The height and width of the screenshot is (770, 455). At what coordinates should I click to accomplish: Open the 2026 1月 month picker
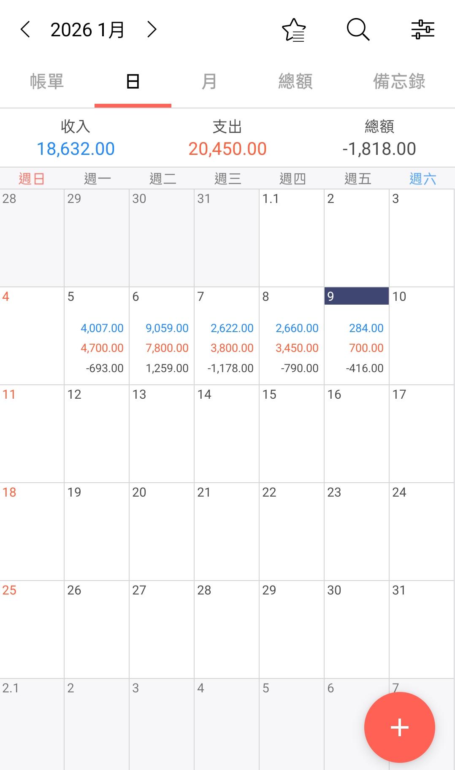87,30
